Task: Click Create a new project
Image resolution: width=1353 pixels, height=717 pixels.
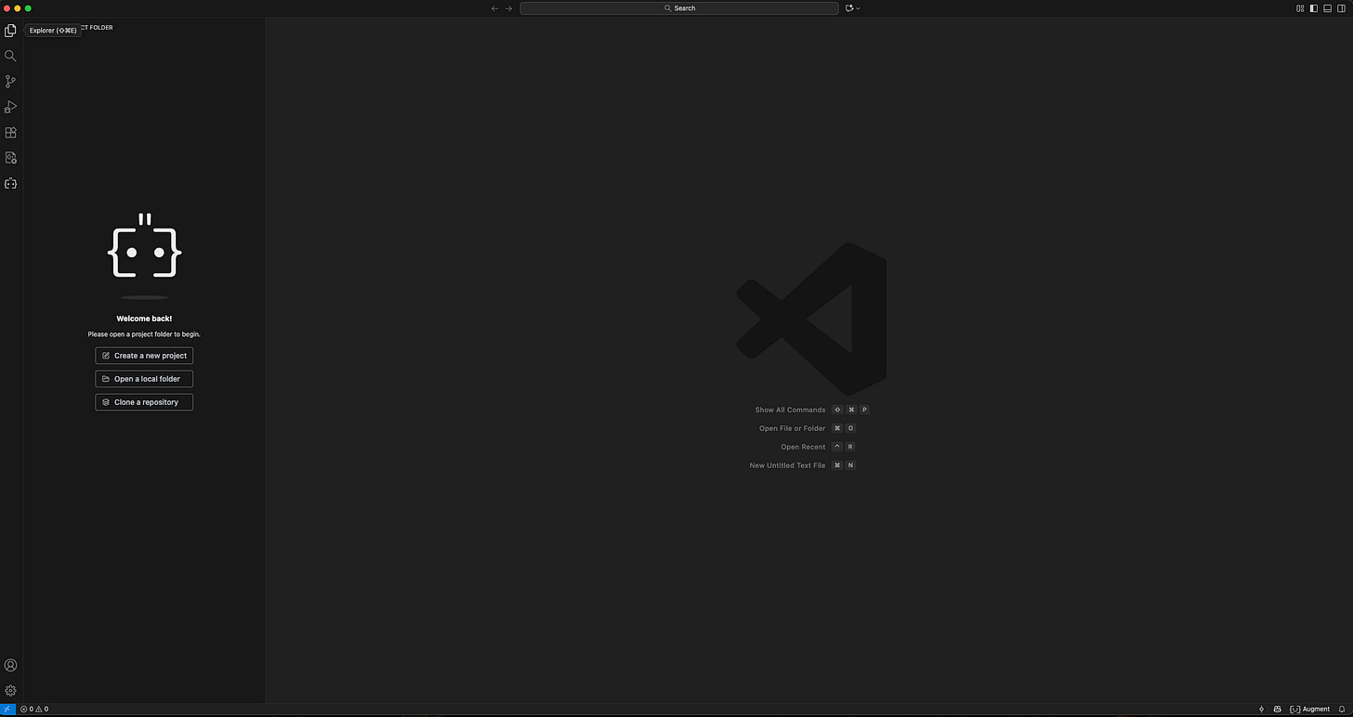Action: [144, 356]
